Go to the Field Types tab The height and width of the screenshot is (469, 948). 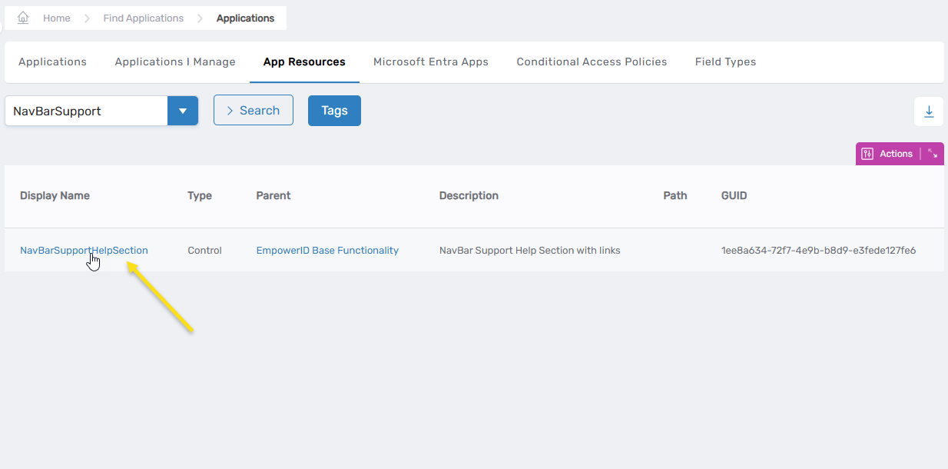click(x=725, y=62)
